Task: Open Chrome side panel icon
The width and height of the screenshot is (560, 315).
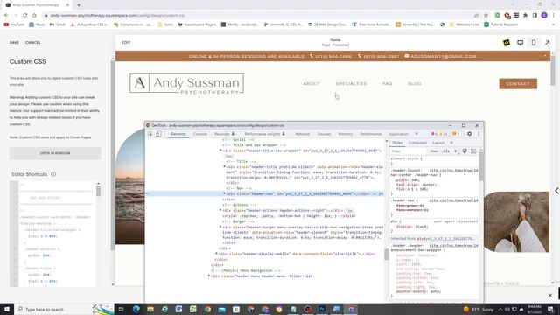Action: (535, 16)
